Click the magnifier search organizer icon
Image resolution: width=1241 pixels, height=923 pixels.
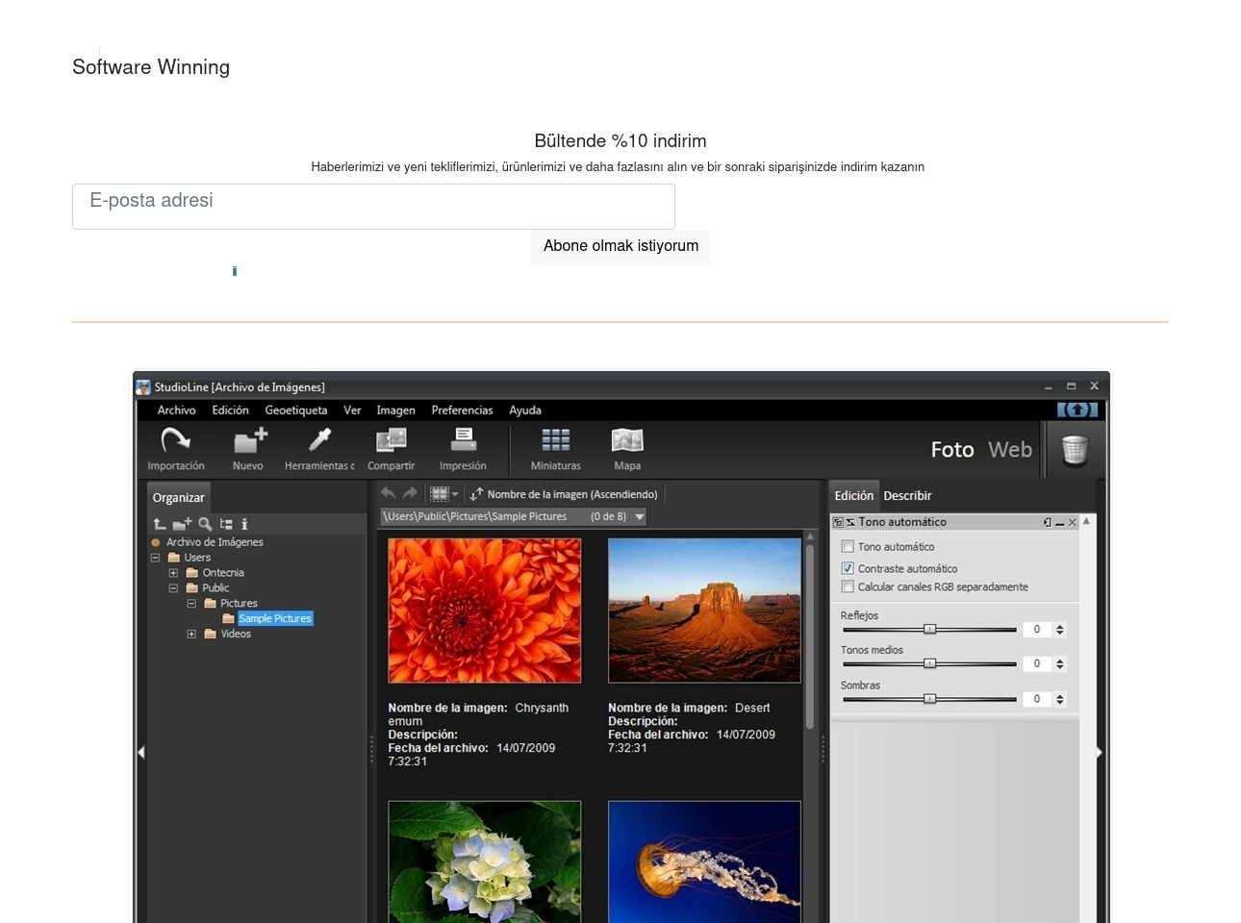[205, 524]
